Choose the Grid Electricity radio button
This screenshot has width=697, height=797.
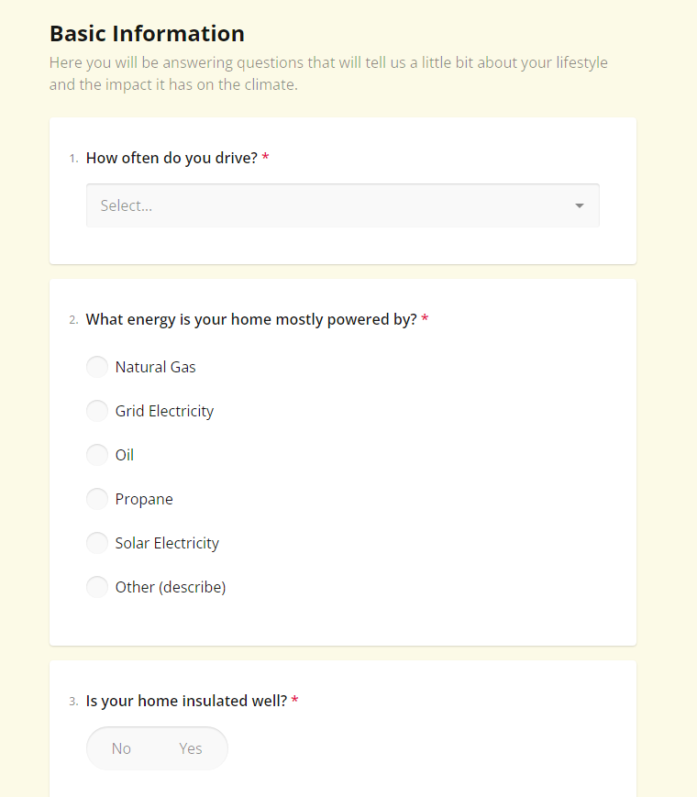(97, 411)
